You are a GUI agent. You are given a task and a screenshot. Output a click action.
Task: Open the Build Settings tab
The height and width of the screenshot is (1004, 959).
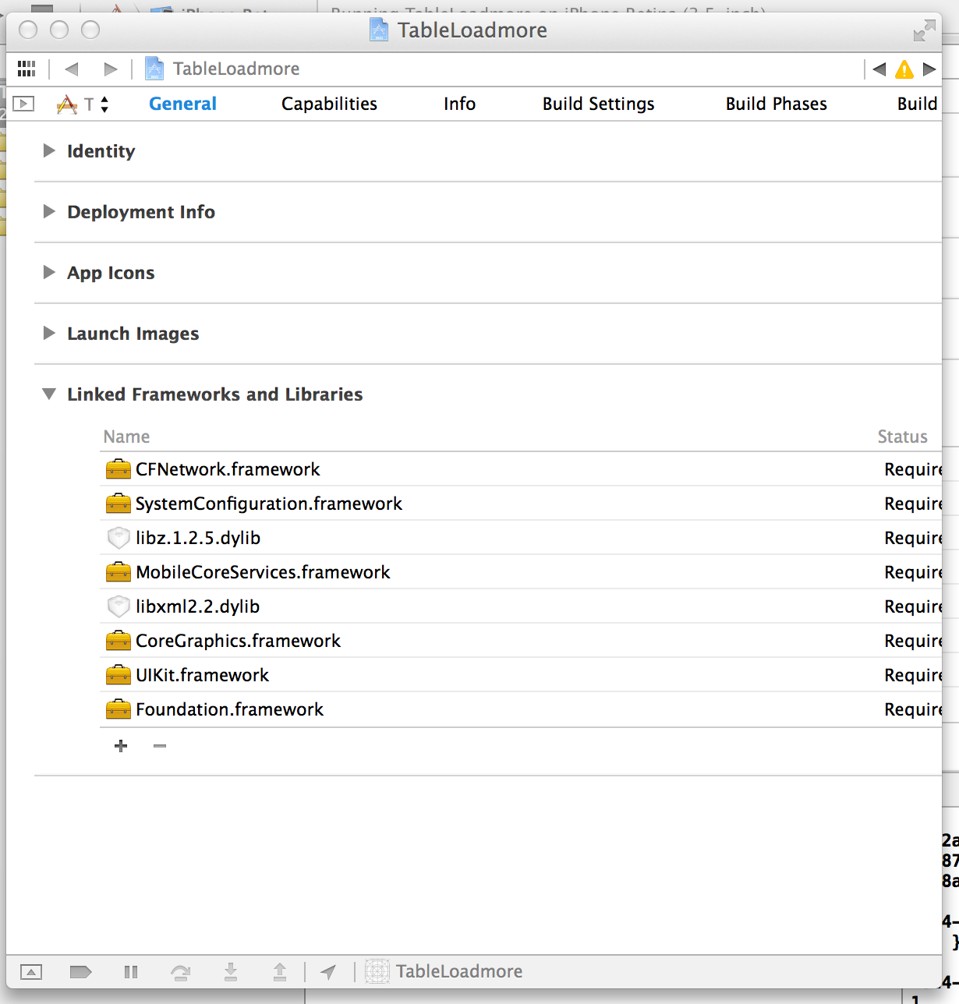(x=598, y=104)
